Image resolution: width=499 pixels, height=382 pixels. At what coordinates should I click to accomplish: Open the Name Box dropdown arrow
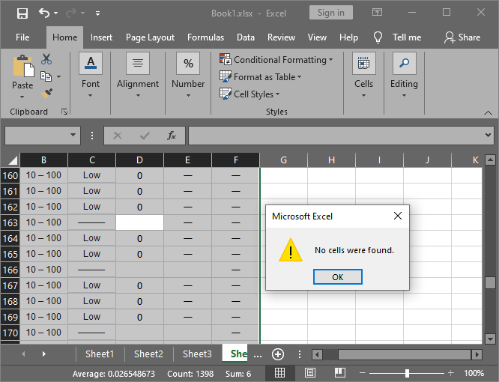coord(73,135)
